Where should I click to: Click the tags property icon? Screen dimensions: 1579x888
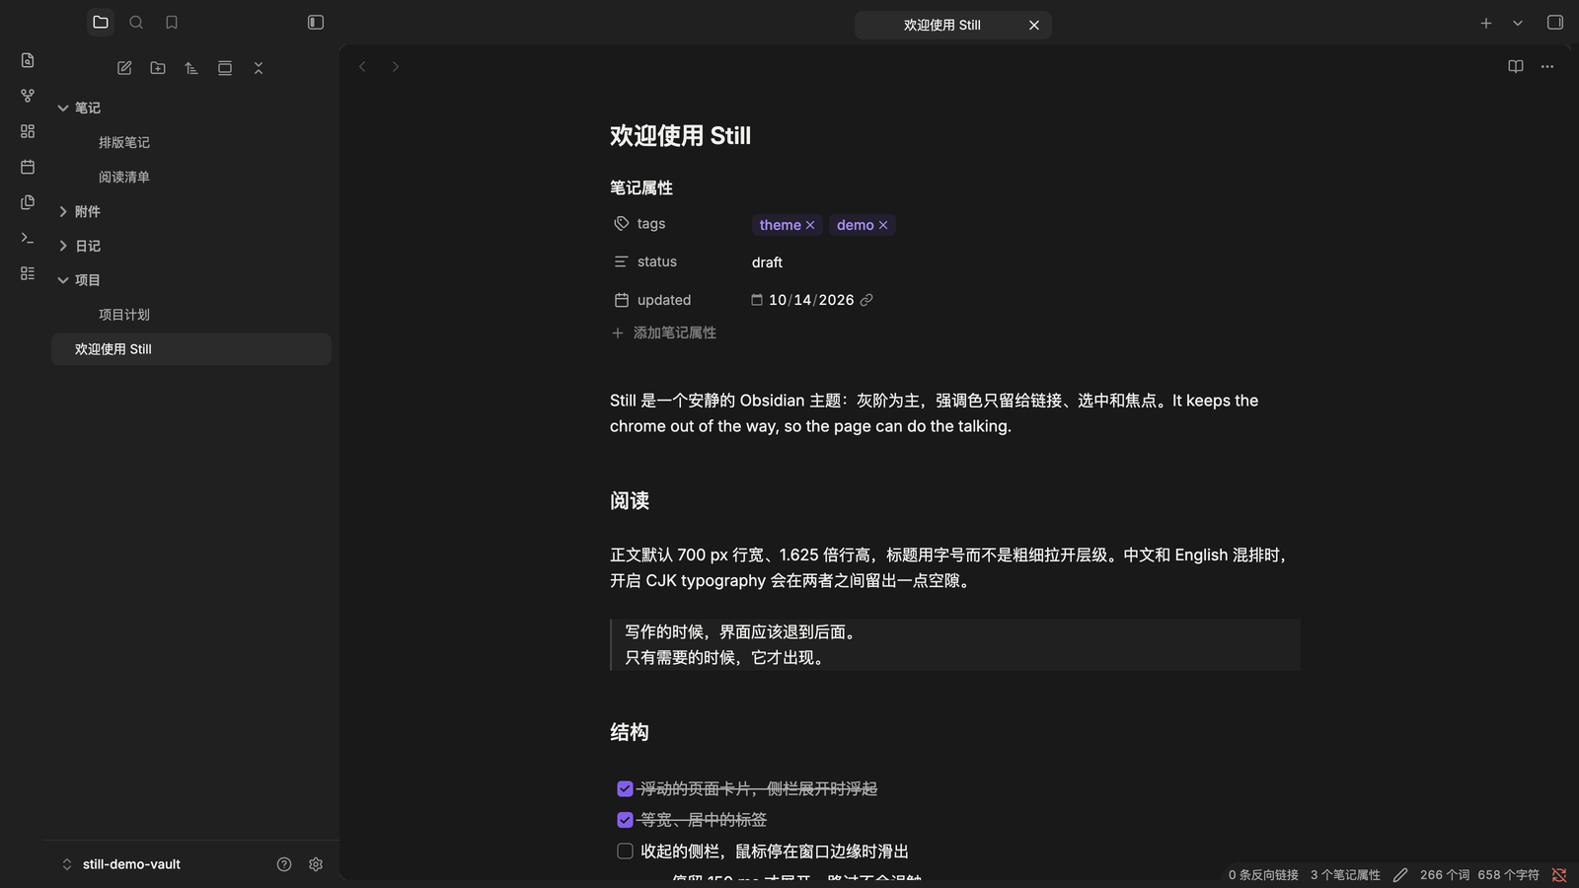click(621, 224)
